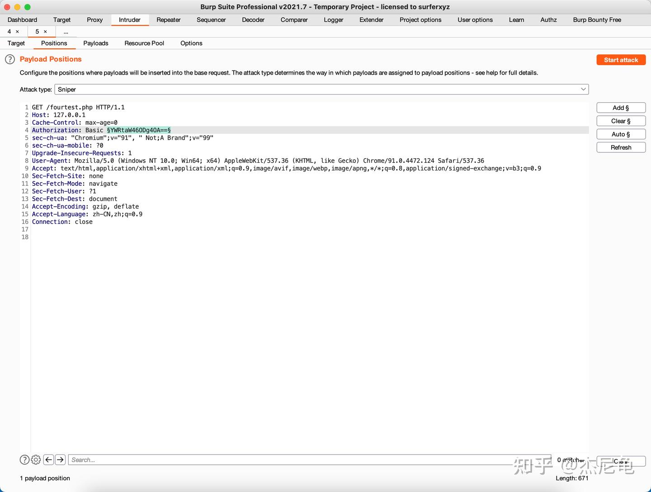The height and width of the screenshot is (492, 651).
Task: Open the Payload Positions help icon
Action: [x=10, y=59]
